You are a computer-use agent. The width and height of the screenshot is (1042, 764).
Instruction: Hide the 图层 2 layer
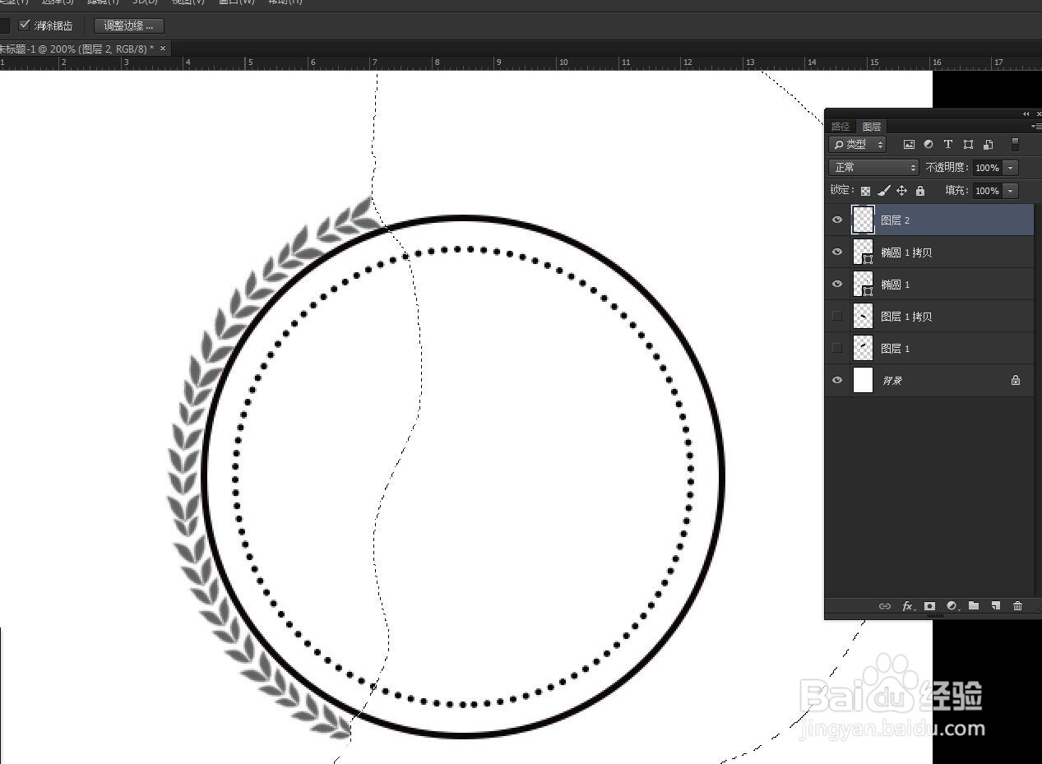[x=837, y=220]
